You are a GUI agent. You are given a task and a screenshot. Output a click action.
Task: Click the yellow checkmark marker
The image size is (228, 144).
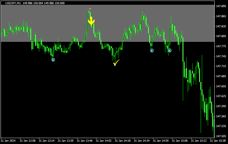click(x=116, y=63)
